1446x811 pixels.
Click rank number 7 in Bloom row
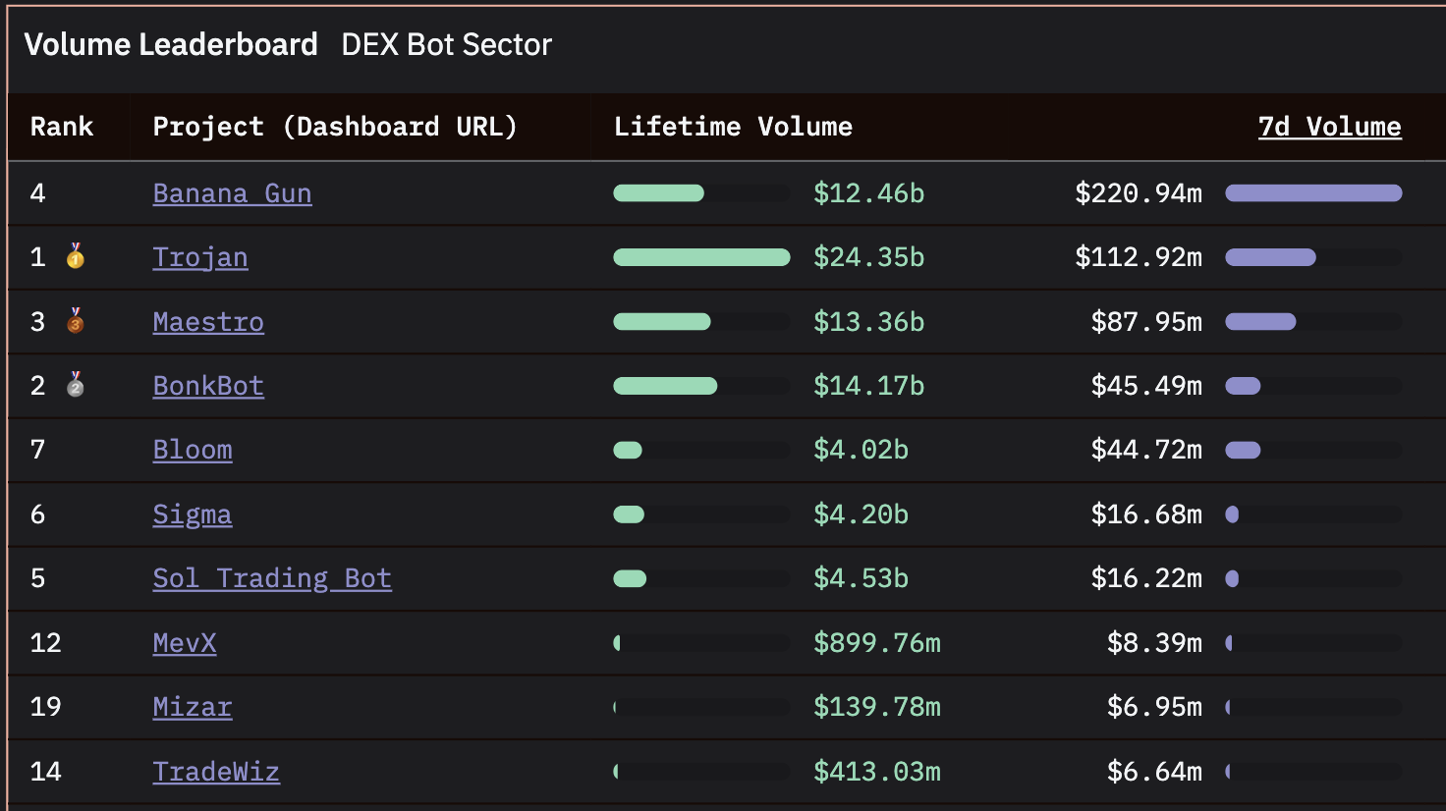[x=38, y=450]
